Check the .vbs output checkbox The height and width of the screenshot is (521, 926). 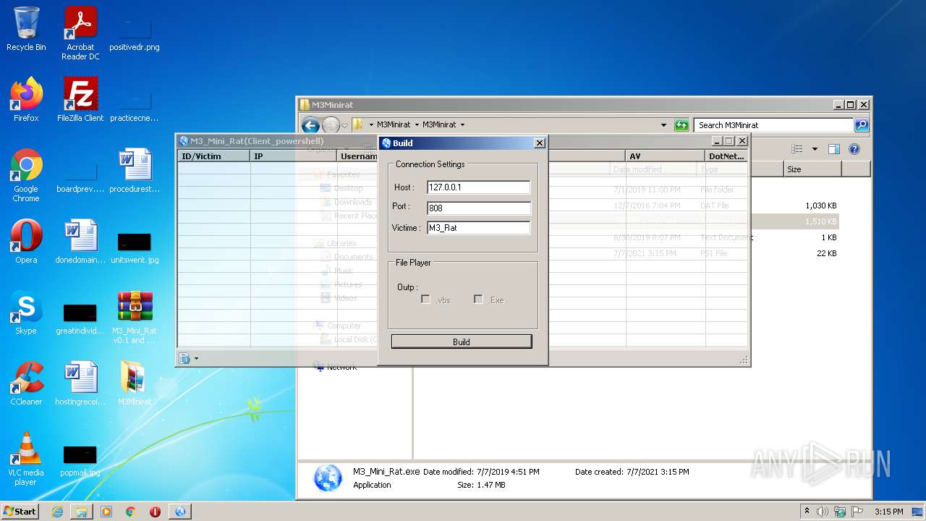click(425, 300)
